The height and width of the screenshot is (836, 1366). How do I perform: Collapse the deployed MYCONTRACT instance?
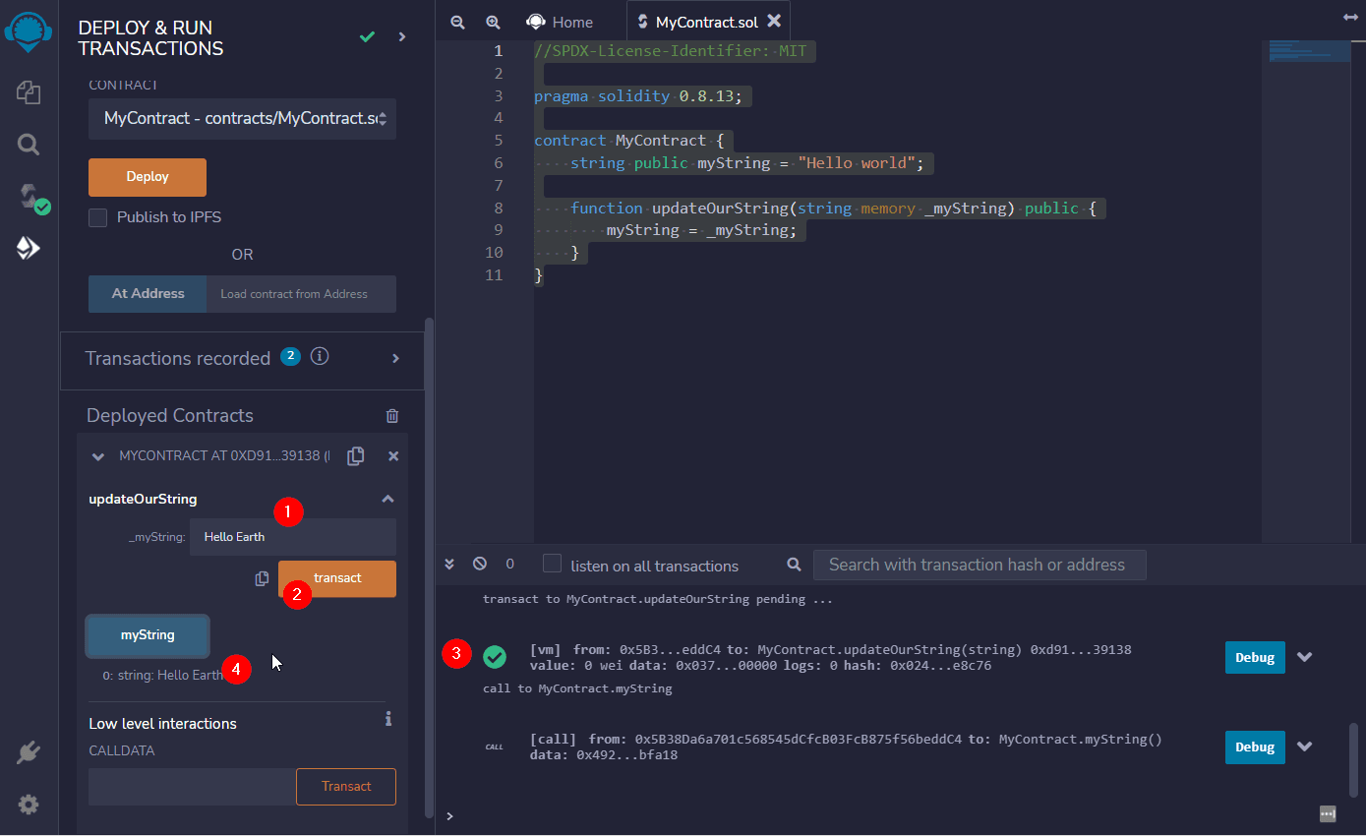[x=98, y=456]
